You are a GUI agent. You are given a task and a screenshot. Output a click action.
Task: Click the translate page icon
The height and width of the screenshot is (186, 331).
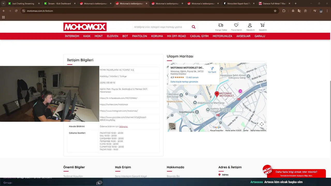[x=299, y=11]
